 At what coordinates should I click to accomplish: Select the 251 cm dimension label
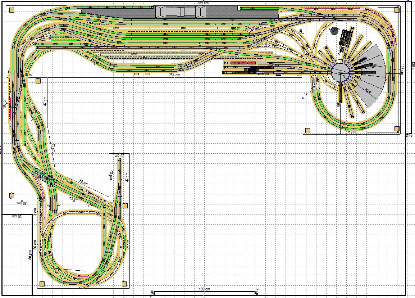pyautogui.click(x=175, y=75)
